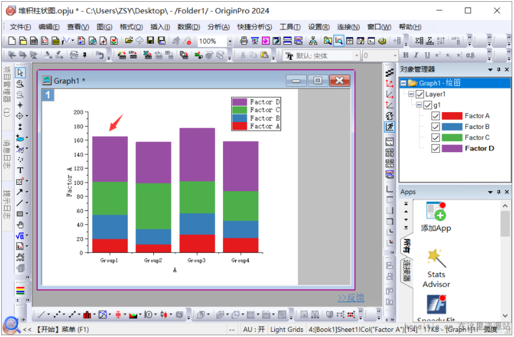The width and height of the screenshot is (514, 337).
Task: Click the Light Grids status bar entry
Action: pyautogui.click(x=286, y=329)
